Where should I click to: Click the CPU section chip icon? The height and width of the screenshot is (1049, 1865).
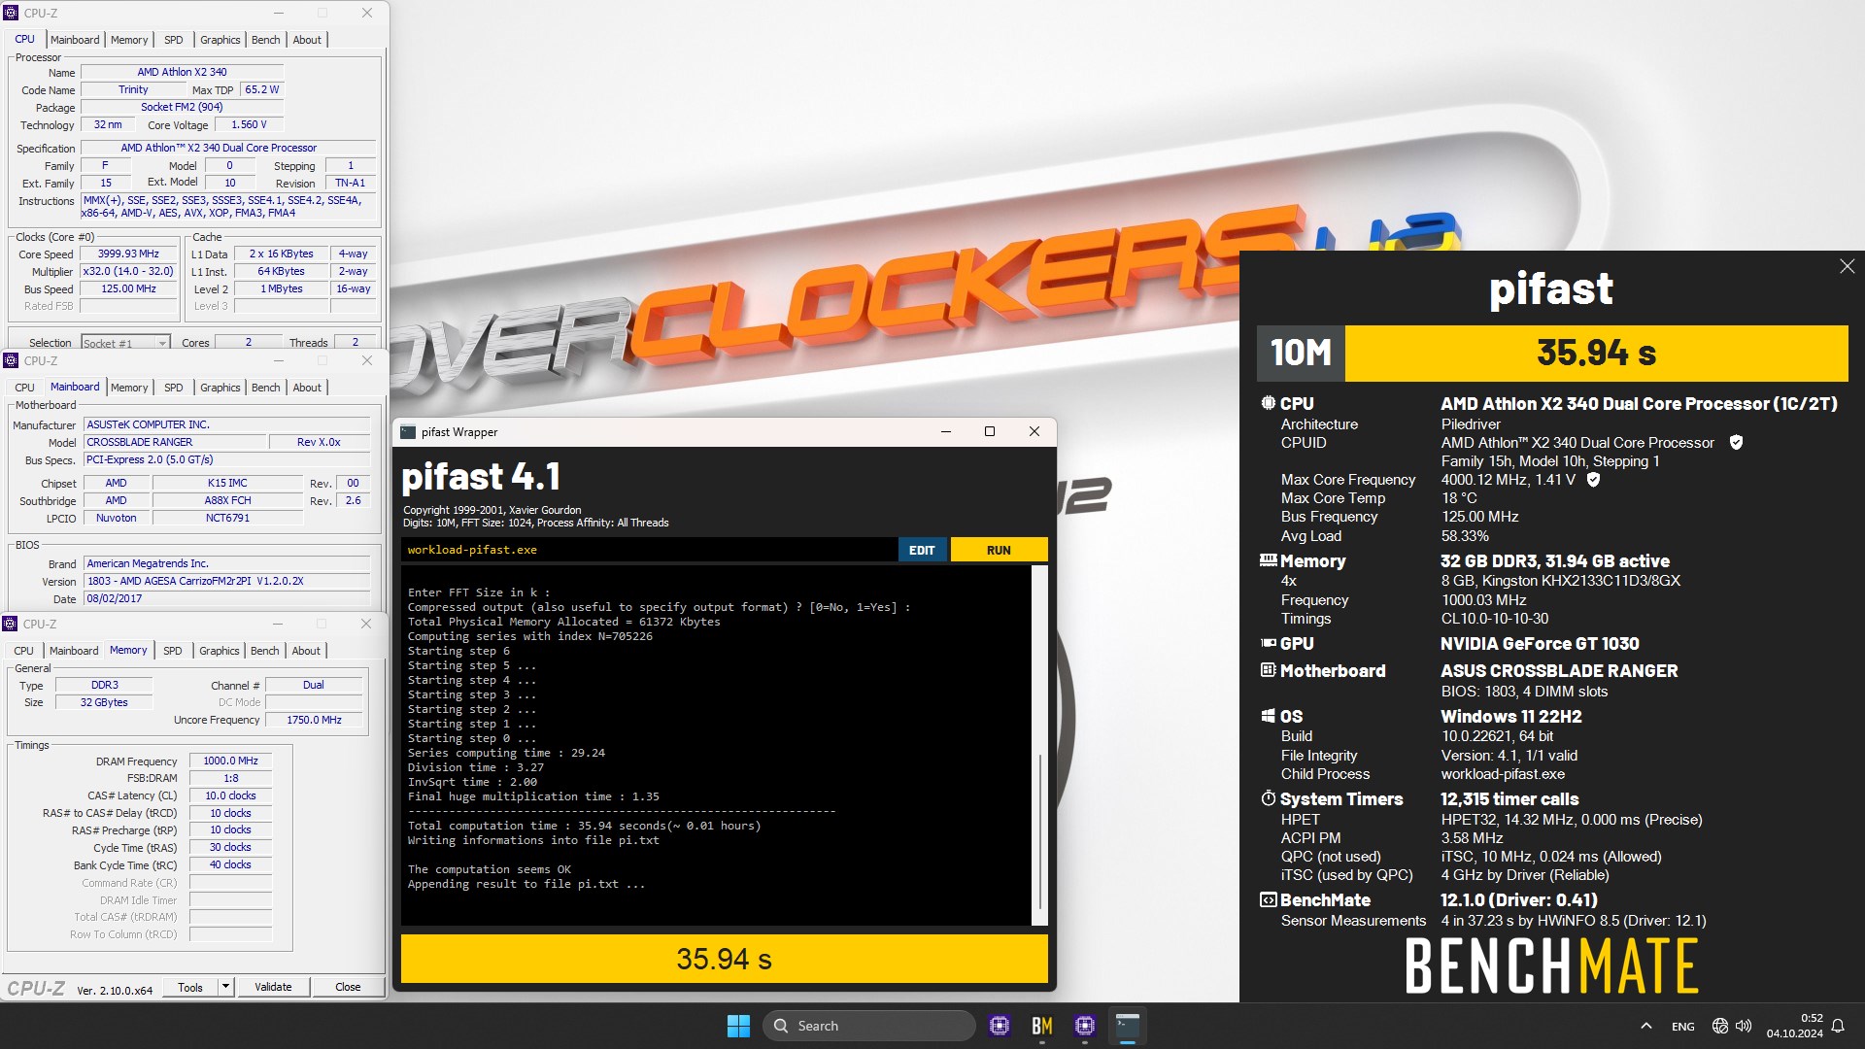(1268, 403)
